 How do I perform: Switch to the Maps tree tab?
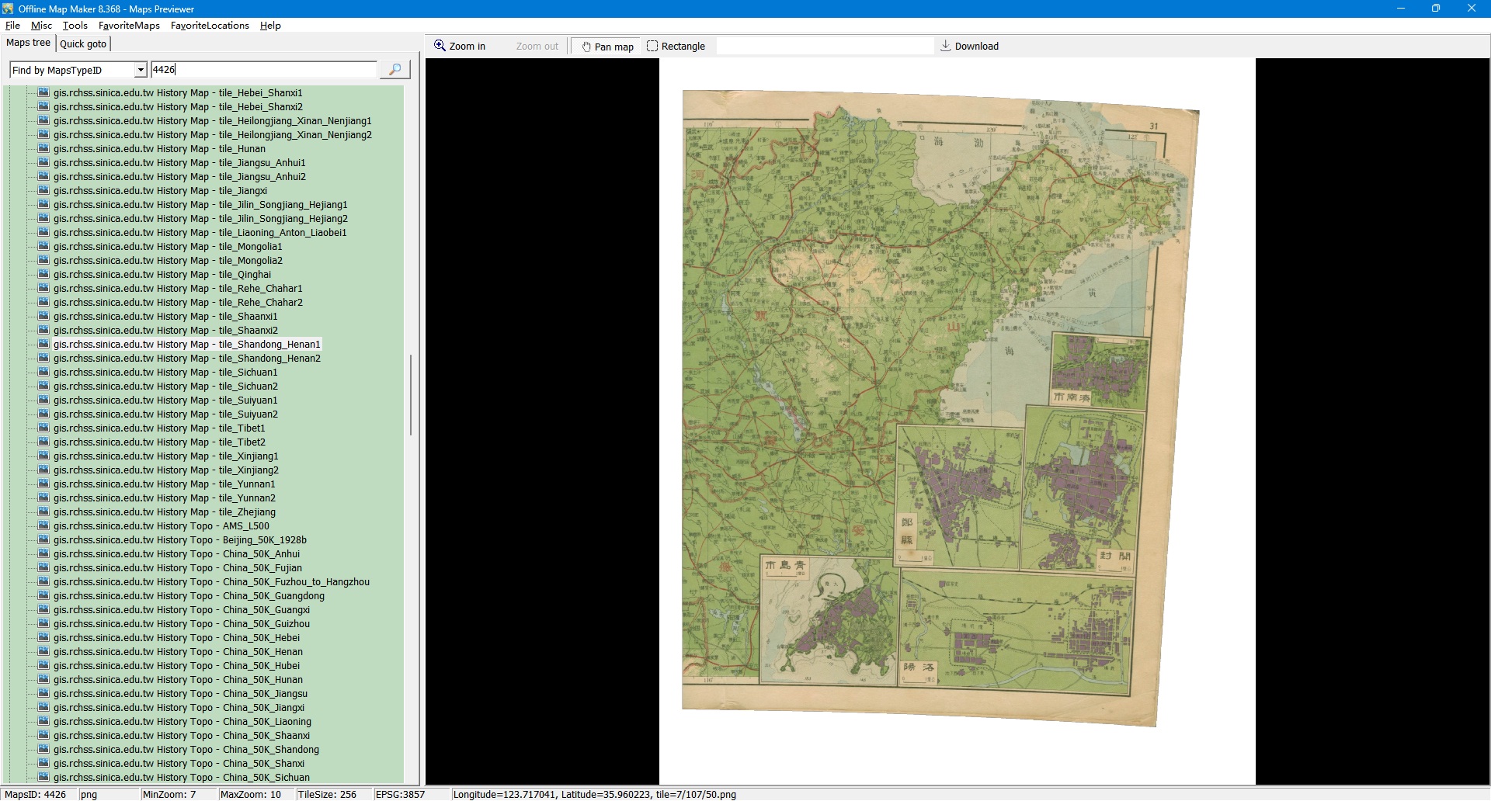(x=28, y=43)
